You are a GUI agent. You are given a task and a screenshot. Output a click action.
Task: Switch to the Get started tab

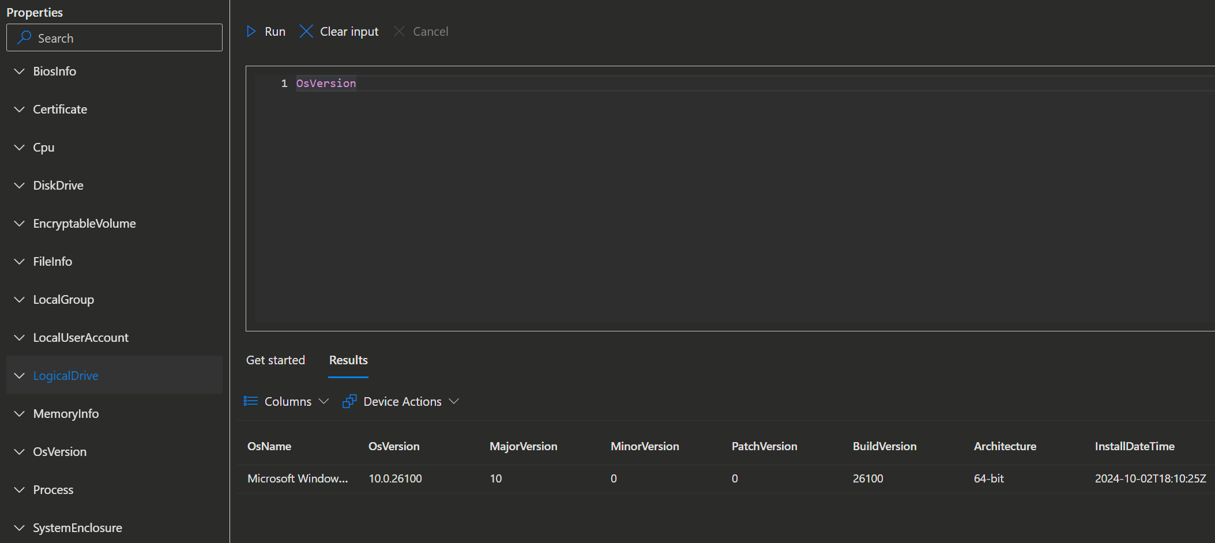click(276, 360)
